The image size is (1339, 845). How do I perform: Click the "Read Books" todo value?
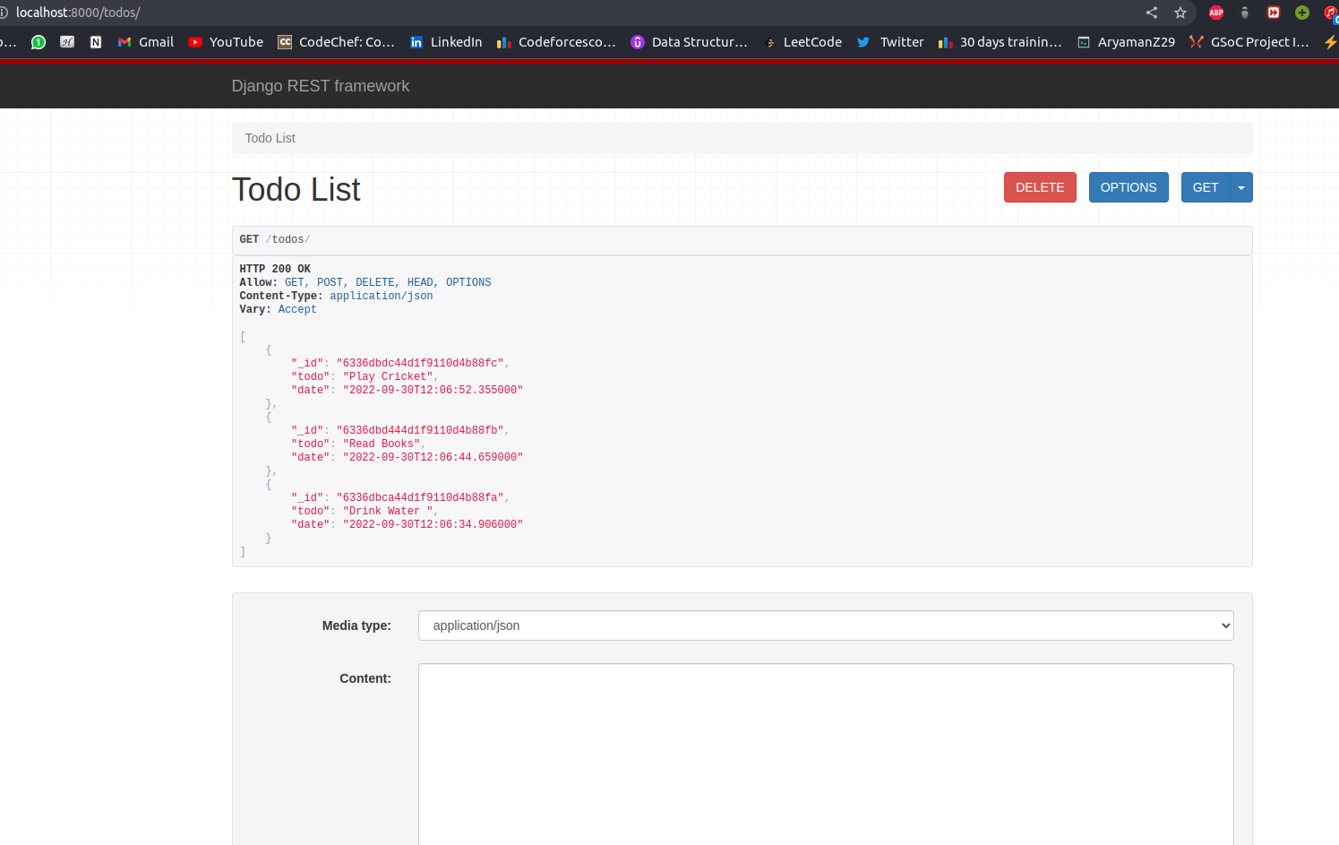[x=382, y=444]
